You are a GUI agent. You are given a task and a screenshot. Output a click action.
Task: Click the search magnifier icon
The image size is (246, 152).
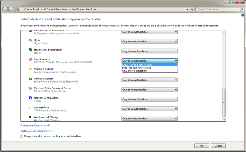click(242, 10)
